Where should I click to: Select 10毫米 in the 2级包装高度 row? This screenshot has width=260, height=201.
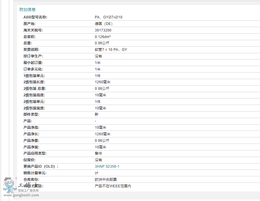(x=100, y=95)
